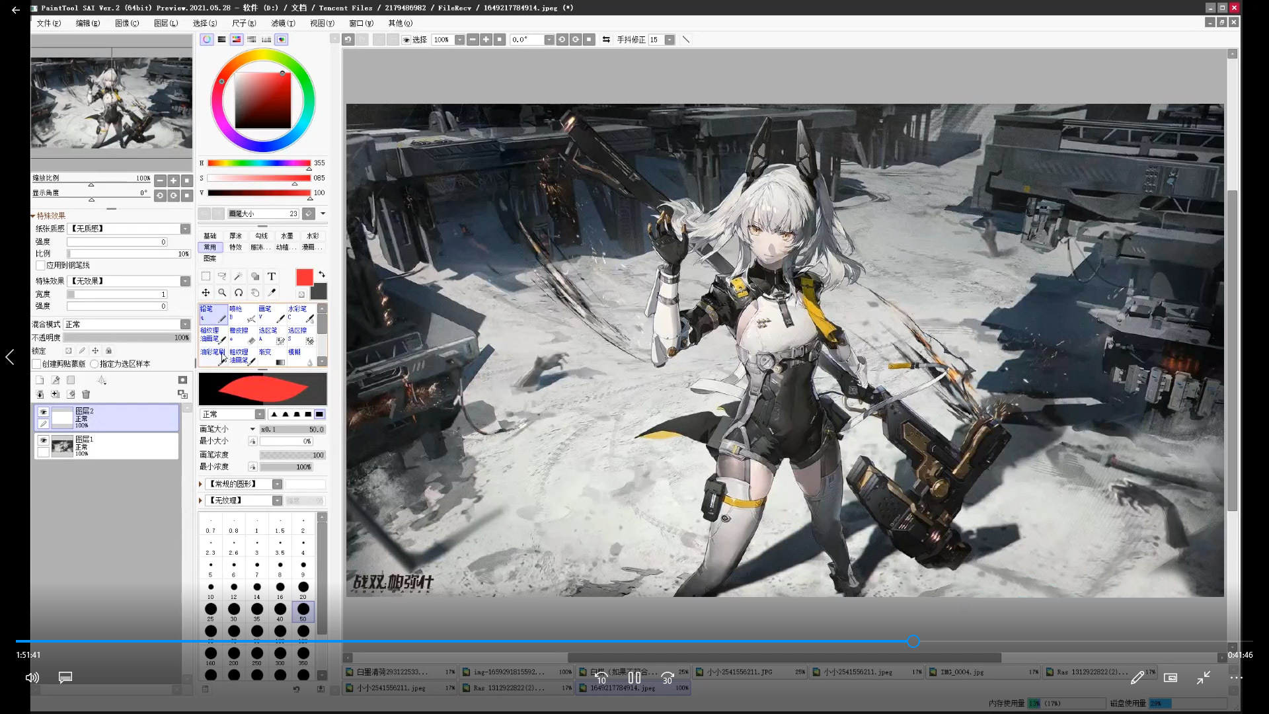This screenshot has height=714, width=1269.
Task: Click the hue H slider
Action: click(x=259, y=163)
